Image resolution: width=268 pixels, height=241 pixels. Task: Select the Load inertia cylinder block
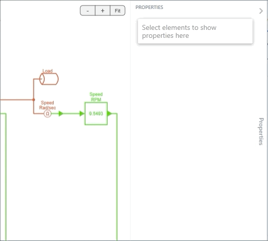pyautogui.click(x=49, y=79)
